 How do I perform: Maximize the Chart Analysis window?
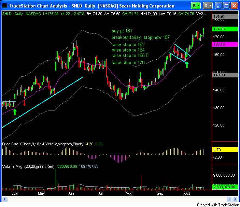point(226,6)
